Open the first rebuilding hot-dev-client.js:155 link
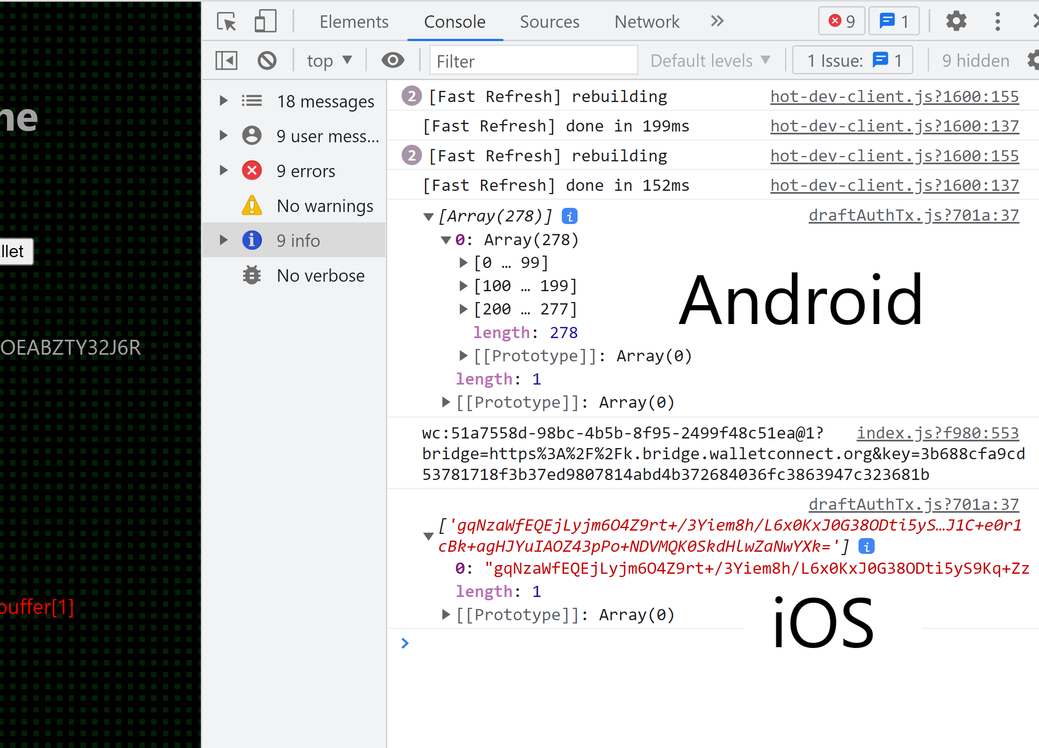1039x748 pixels. click(894, 97)
